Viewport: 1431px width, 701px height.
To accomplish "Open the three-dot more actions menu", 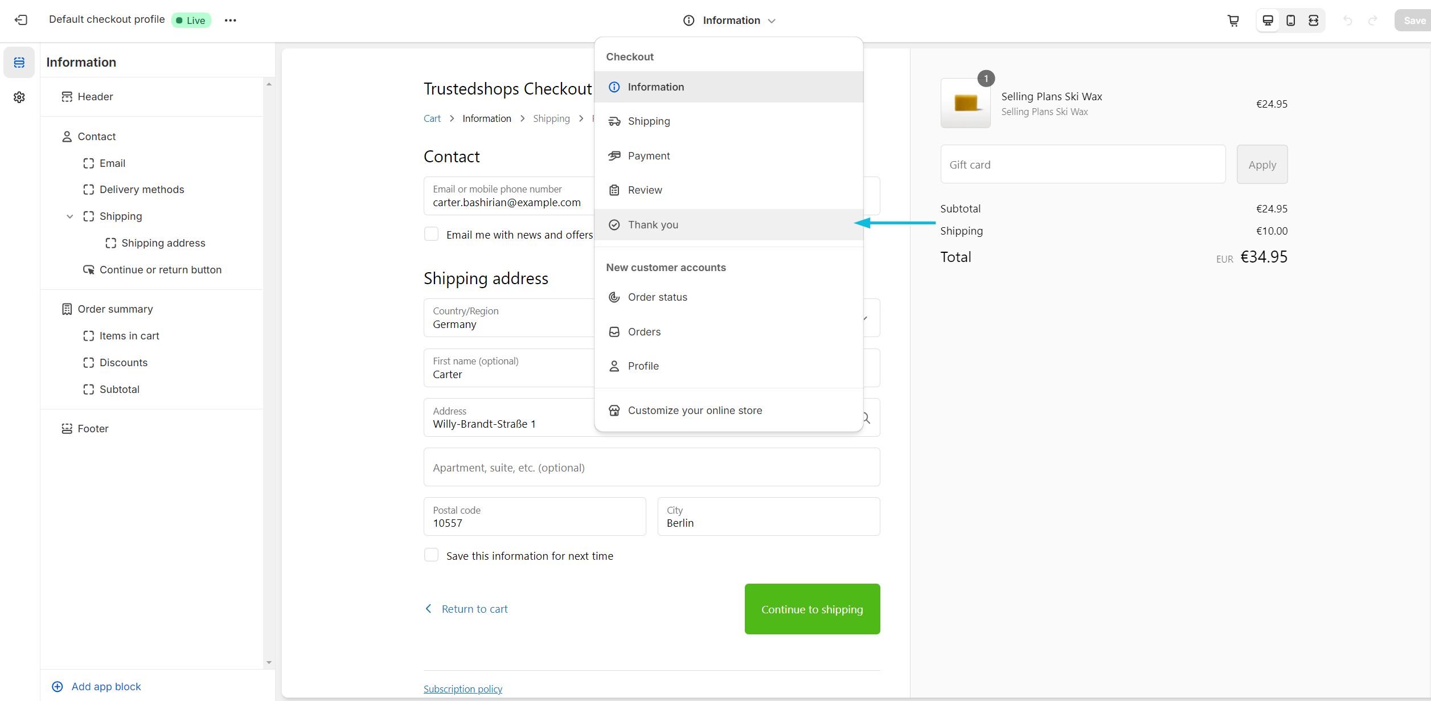I will pos(230,21).
